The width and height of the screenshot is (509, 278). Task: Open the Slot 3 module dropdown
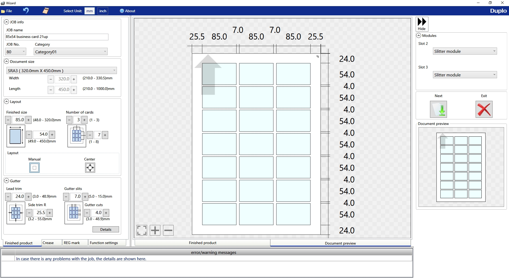465,75
